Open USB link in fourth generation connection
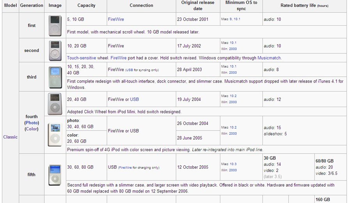The width and height of the screenshot is (351, 203). pyautogui.click(x=134, y=99)
